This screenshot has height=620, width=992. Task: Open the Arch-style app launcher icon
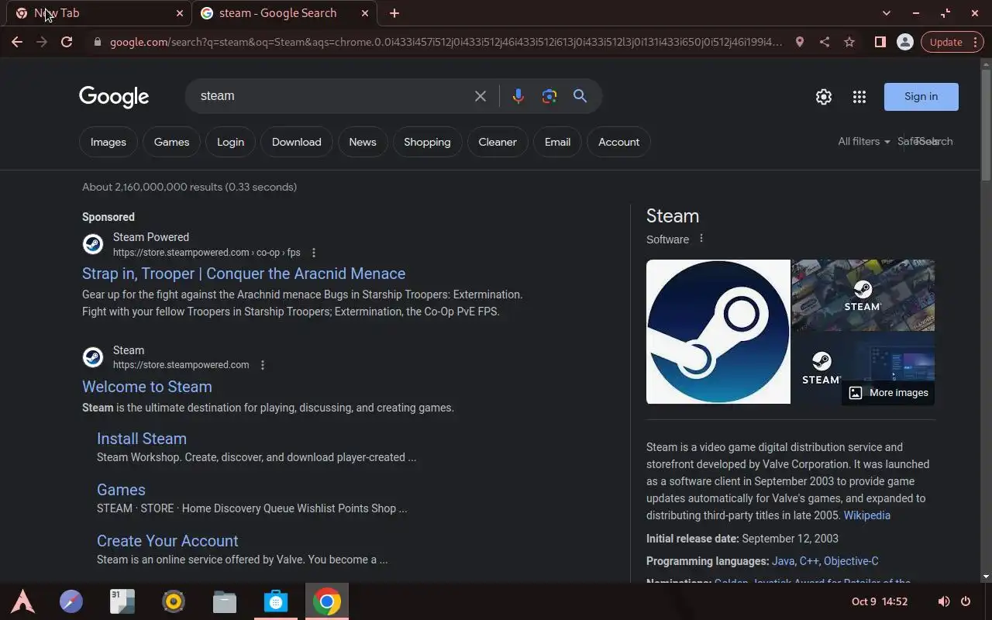click(x=22, y=601)
